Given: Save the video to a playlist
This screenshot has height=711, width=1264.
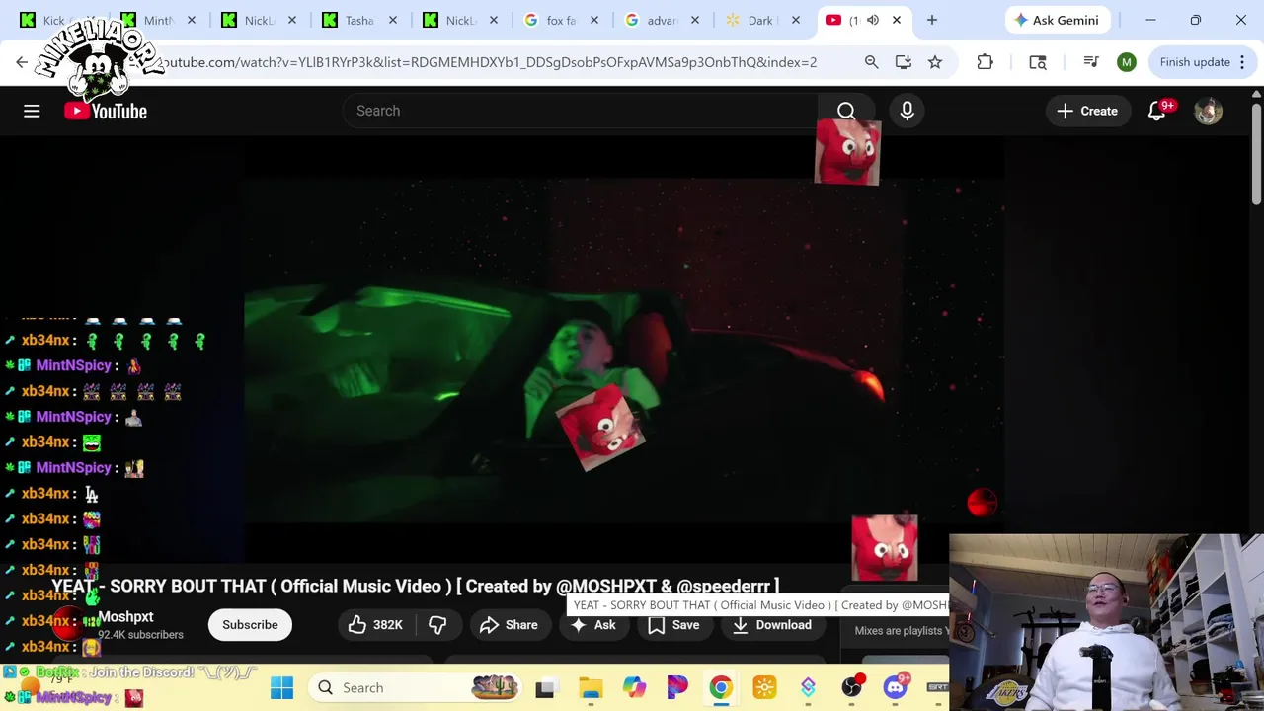Looking at the screenshot, I should [x=674, y=625].
